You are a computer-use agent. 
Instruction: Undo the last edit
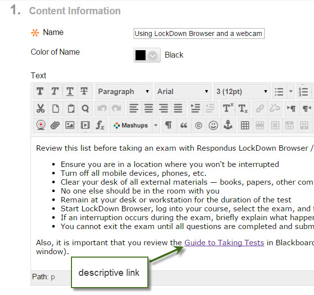[102, 109]
